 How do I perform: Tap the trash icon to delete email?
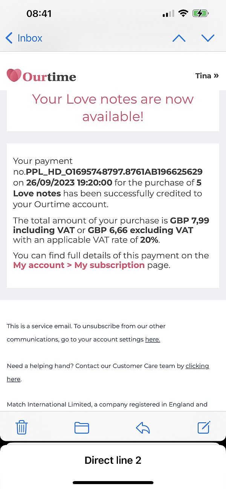[x=21, y=428]
